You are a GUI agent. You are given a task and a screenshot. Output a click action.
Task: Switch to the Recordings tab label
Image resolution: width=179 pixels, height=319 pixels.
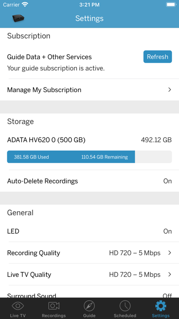tap(54, 315)
